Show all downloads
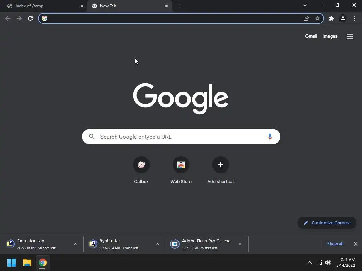 (x=335, y=244)
